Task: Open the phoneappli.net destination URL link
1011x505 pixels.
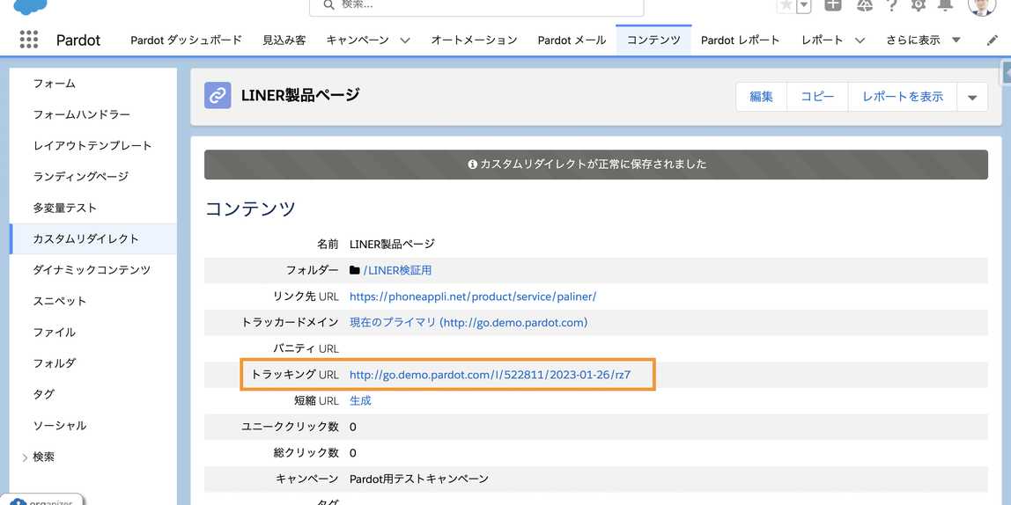Action: (473, 296)
